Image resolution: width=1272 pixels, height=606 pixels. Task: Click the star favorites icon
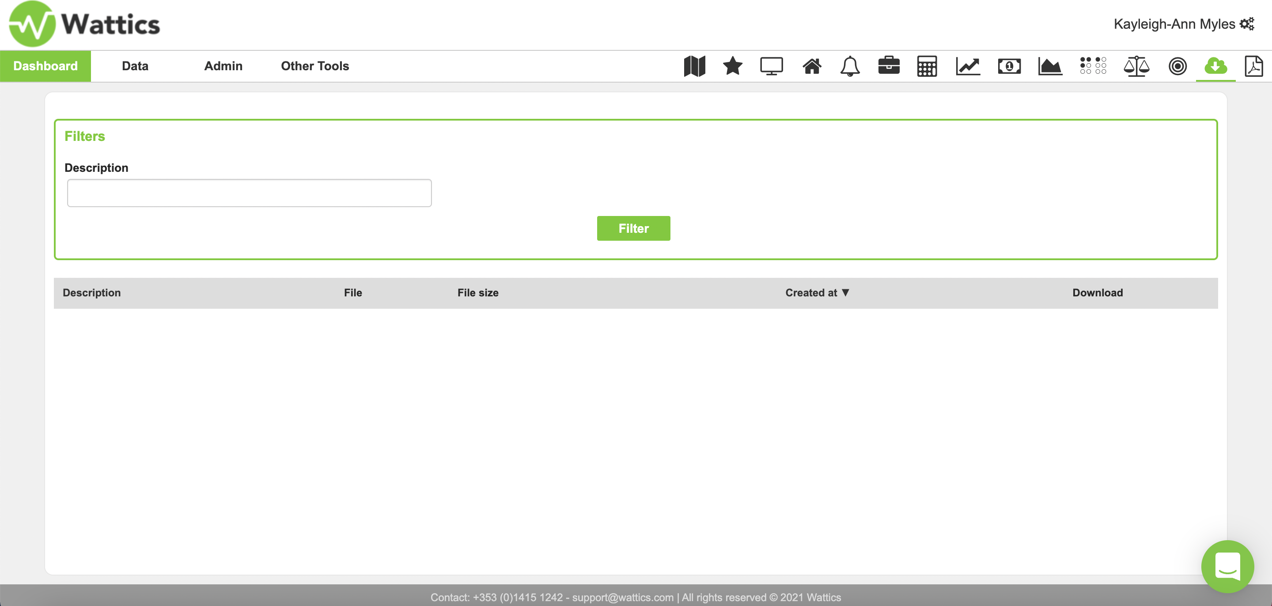732,66
